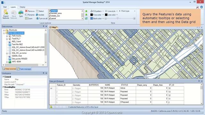Open the Fill pattern dropdown arrow
The image size is (205, 115).
103,11
